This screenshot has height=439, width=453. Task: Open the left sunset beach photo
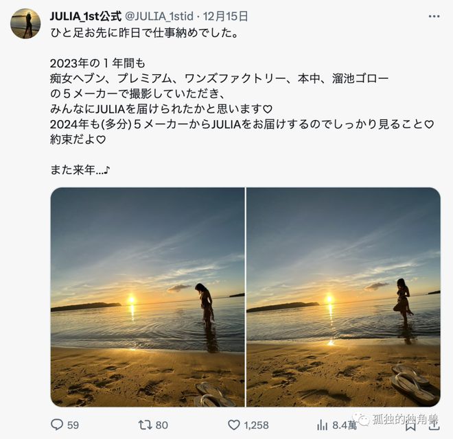[148, 297]
